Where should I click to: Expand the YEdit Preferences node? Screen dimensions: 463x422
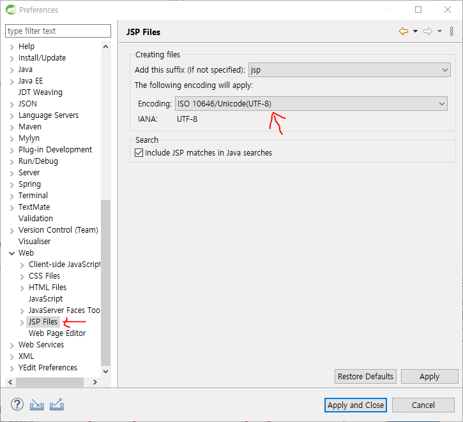[x=11, y=368]
